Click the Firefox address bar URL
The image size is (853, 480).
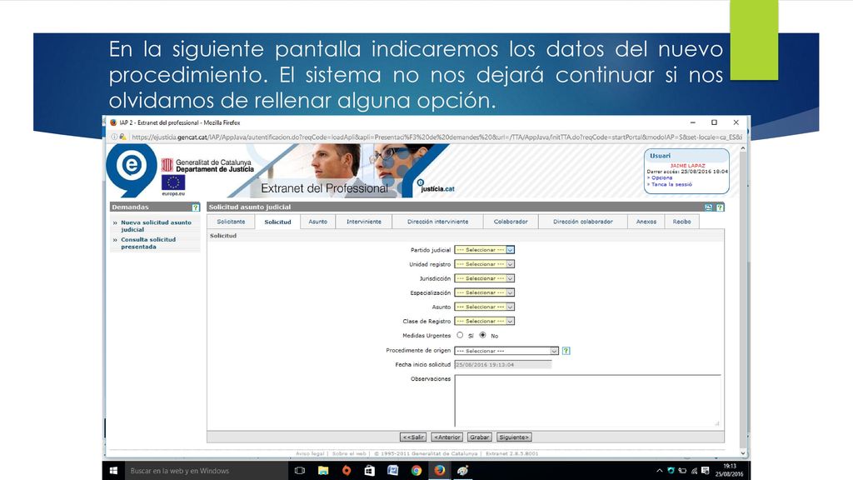[x=436, y=137]
